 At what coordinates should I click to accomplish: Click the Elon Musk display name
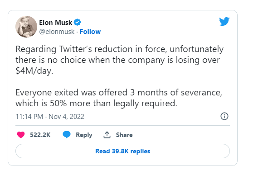(55, 23)
